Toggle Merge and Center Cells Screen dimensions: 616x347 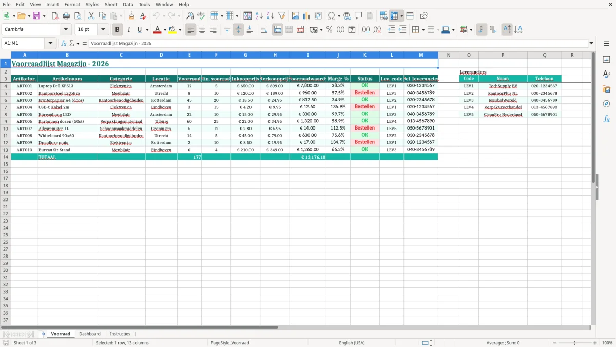coord(278,30)
